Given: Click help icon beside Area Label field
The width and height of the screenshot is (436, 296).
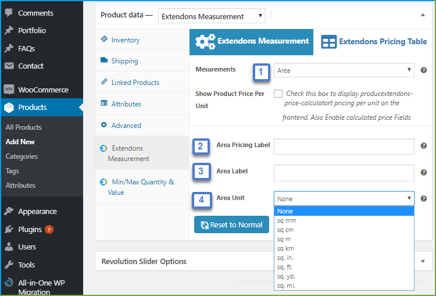Looking at the screenshot, I should click(423, 173).
